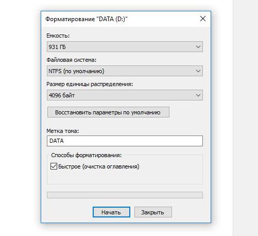The height and width of the screenshot is (236, 258).
Task: Uncheck the Быстрое quick format checkbox
Action: (x=54, y=166)
